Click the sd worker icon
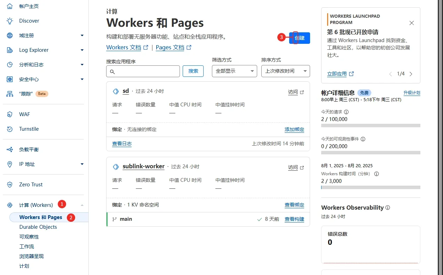 (x=116, y=91)
